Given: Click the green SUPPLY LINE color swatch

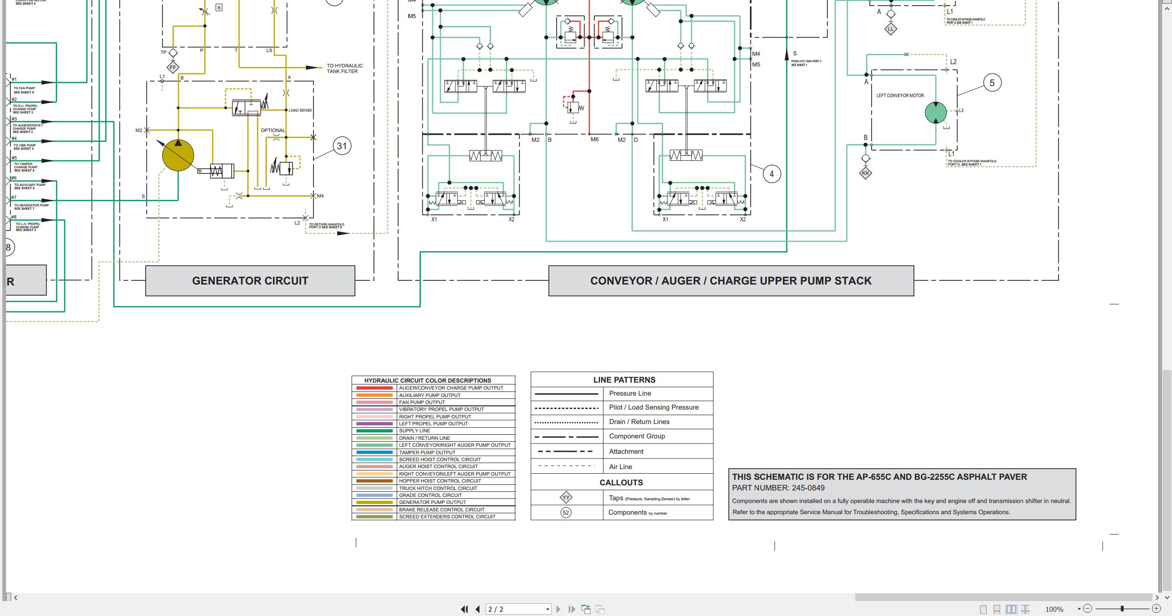Looking at the screenshot, I should [x=374, y=431].
